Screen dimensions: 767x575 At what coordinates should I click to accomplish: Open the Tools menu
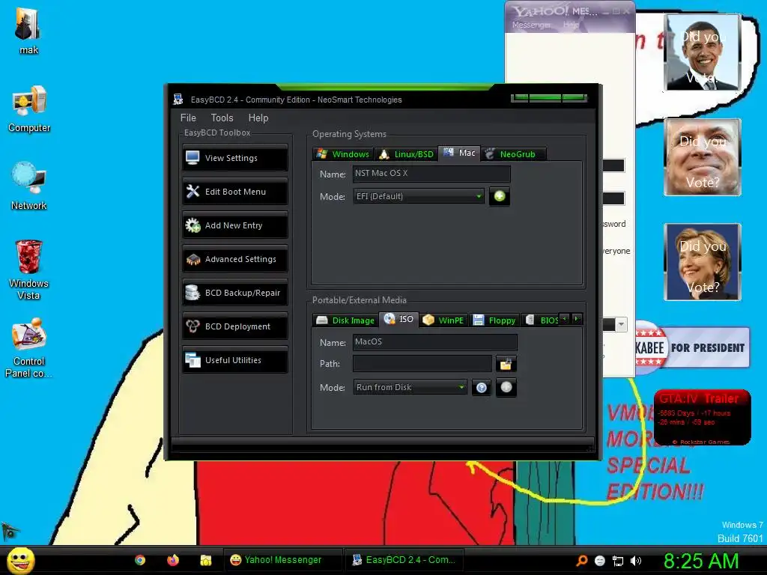[x=222, y=118]
